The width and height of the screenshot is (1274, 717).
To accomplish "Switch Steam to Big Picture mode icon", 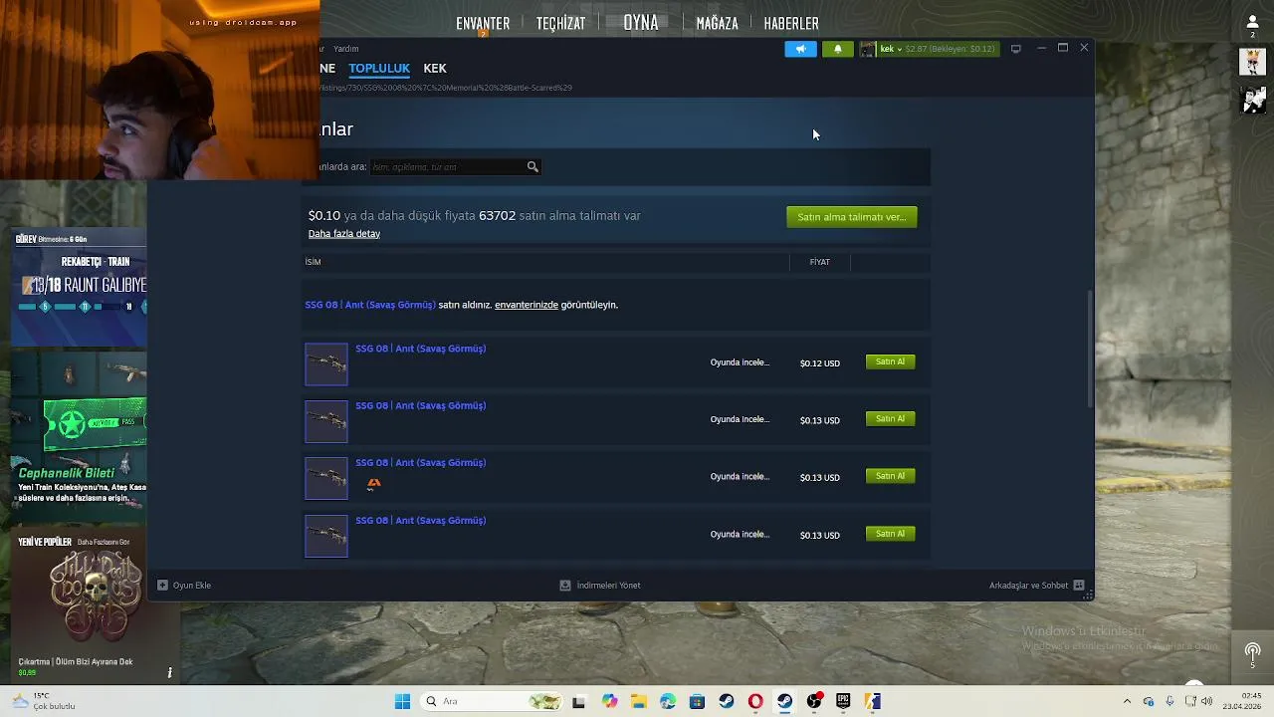I will [x=1015, y=49].
